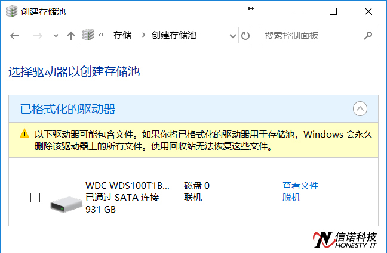The width and height of the screenshot is (387, 253).
Task: Click the storage pool icon in title bar
Action: point(11,12)
